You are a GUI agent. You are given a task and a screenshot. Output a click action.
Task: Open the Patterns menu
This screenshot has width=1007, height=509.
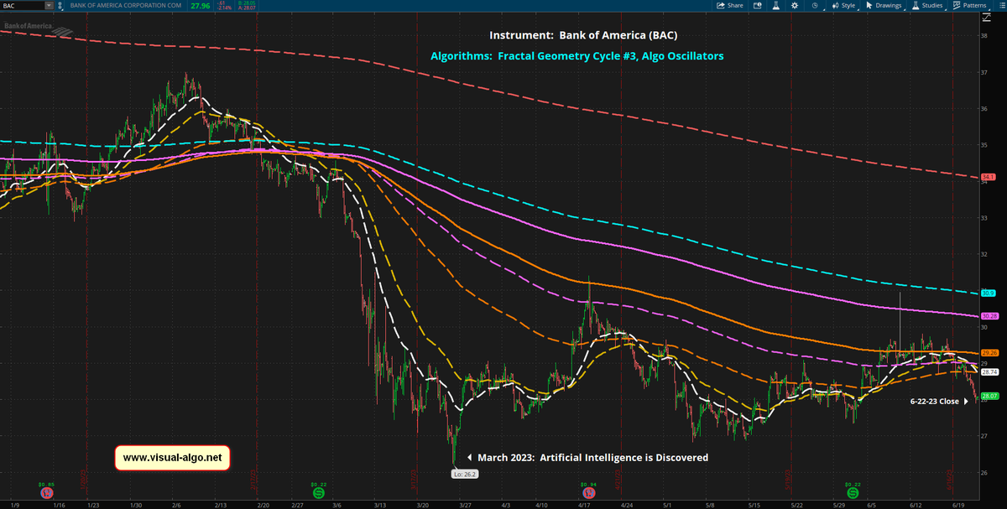coord(969,5)
